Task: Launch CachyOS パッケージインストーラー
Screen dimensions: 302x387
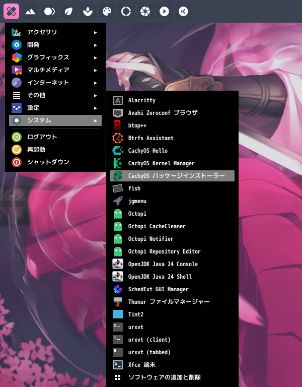Action: pyautogui.click(x=172, y=176)
